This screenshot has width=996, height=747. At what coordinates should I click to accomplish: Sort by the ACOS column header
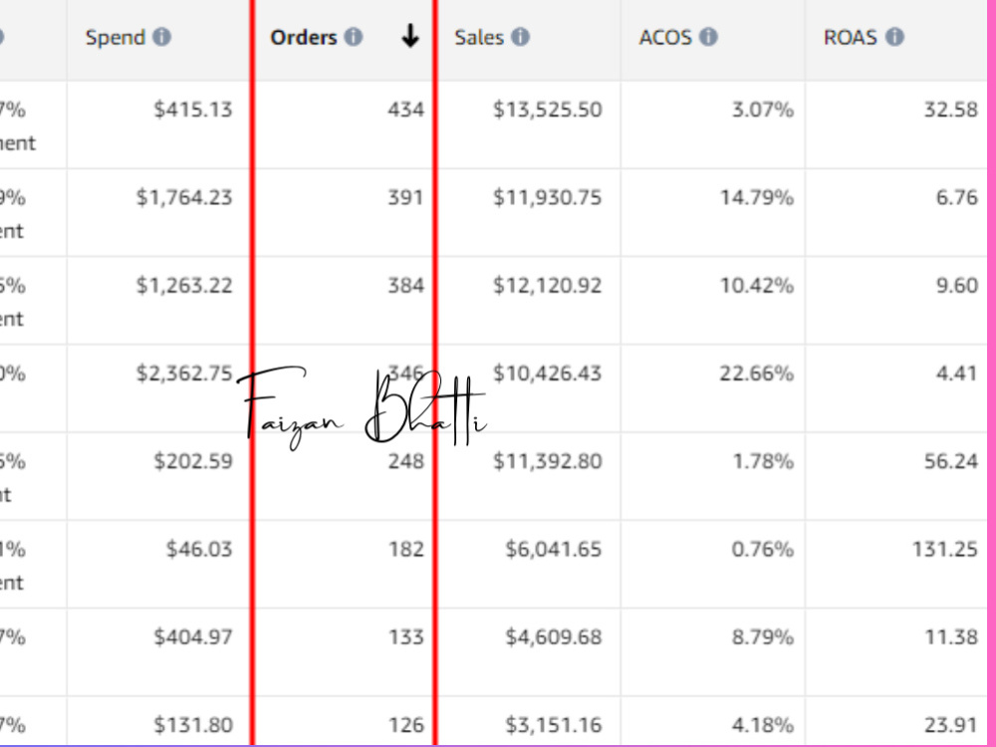click(665, 38)
